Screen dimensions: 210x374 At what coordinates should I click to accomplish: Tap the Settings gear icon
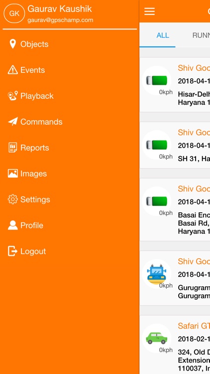click(12, 199)
